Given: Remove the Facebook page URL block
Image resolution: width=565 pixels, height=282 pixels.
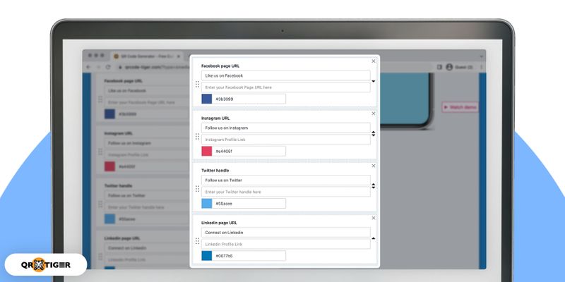Looking at the screenshot, I should pyautogui.click(x=374, y=61).
